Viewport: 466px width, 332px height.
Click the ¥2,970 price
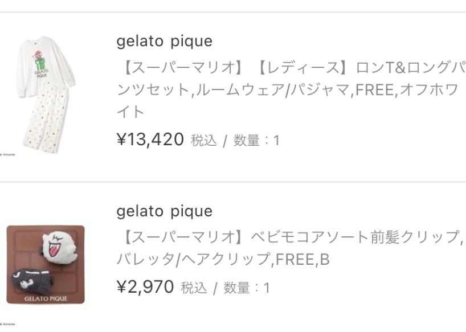(x=145, y=287)
